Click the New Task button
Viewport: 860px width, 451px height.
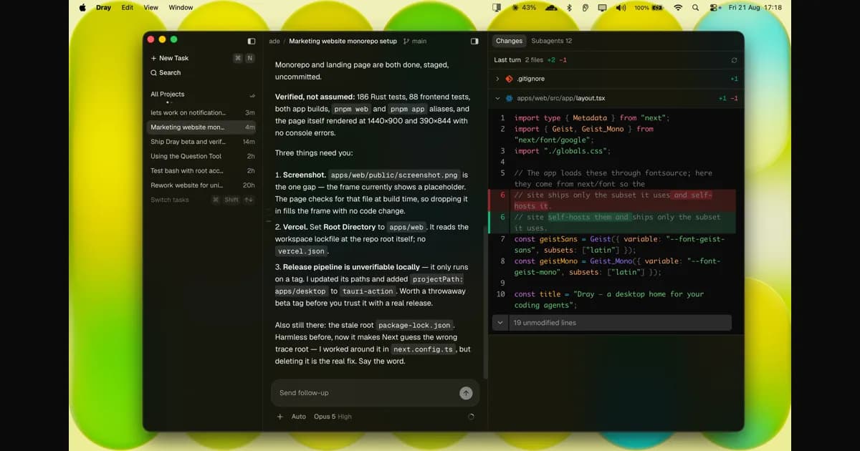point(170,58)
